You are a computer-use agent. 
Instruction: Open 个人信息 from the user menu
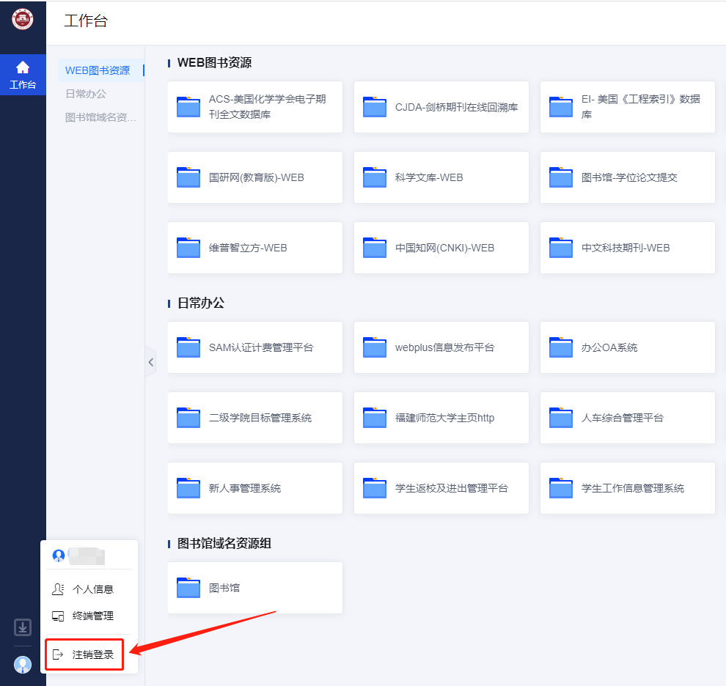pos(92,589)
